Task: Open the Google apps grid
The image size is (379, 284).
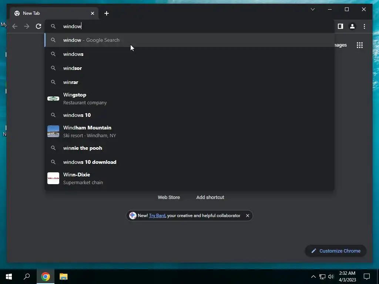Action: pyautogui.click(x=360, y=45)
